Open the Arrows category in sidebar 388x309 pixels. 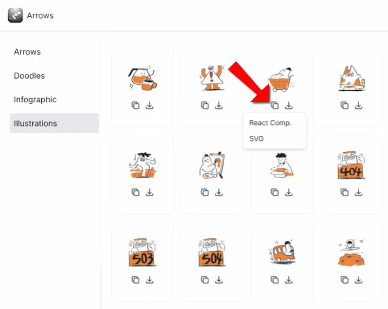pyautogui.click(x=27, y=52)
